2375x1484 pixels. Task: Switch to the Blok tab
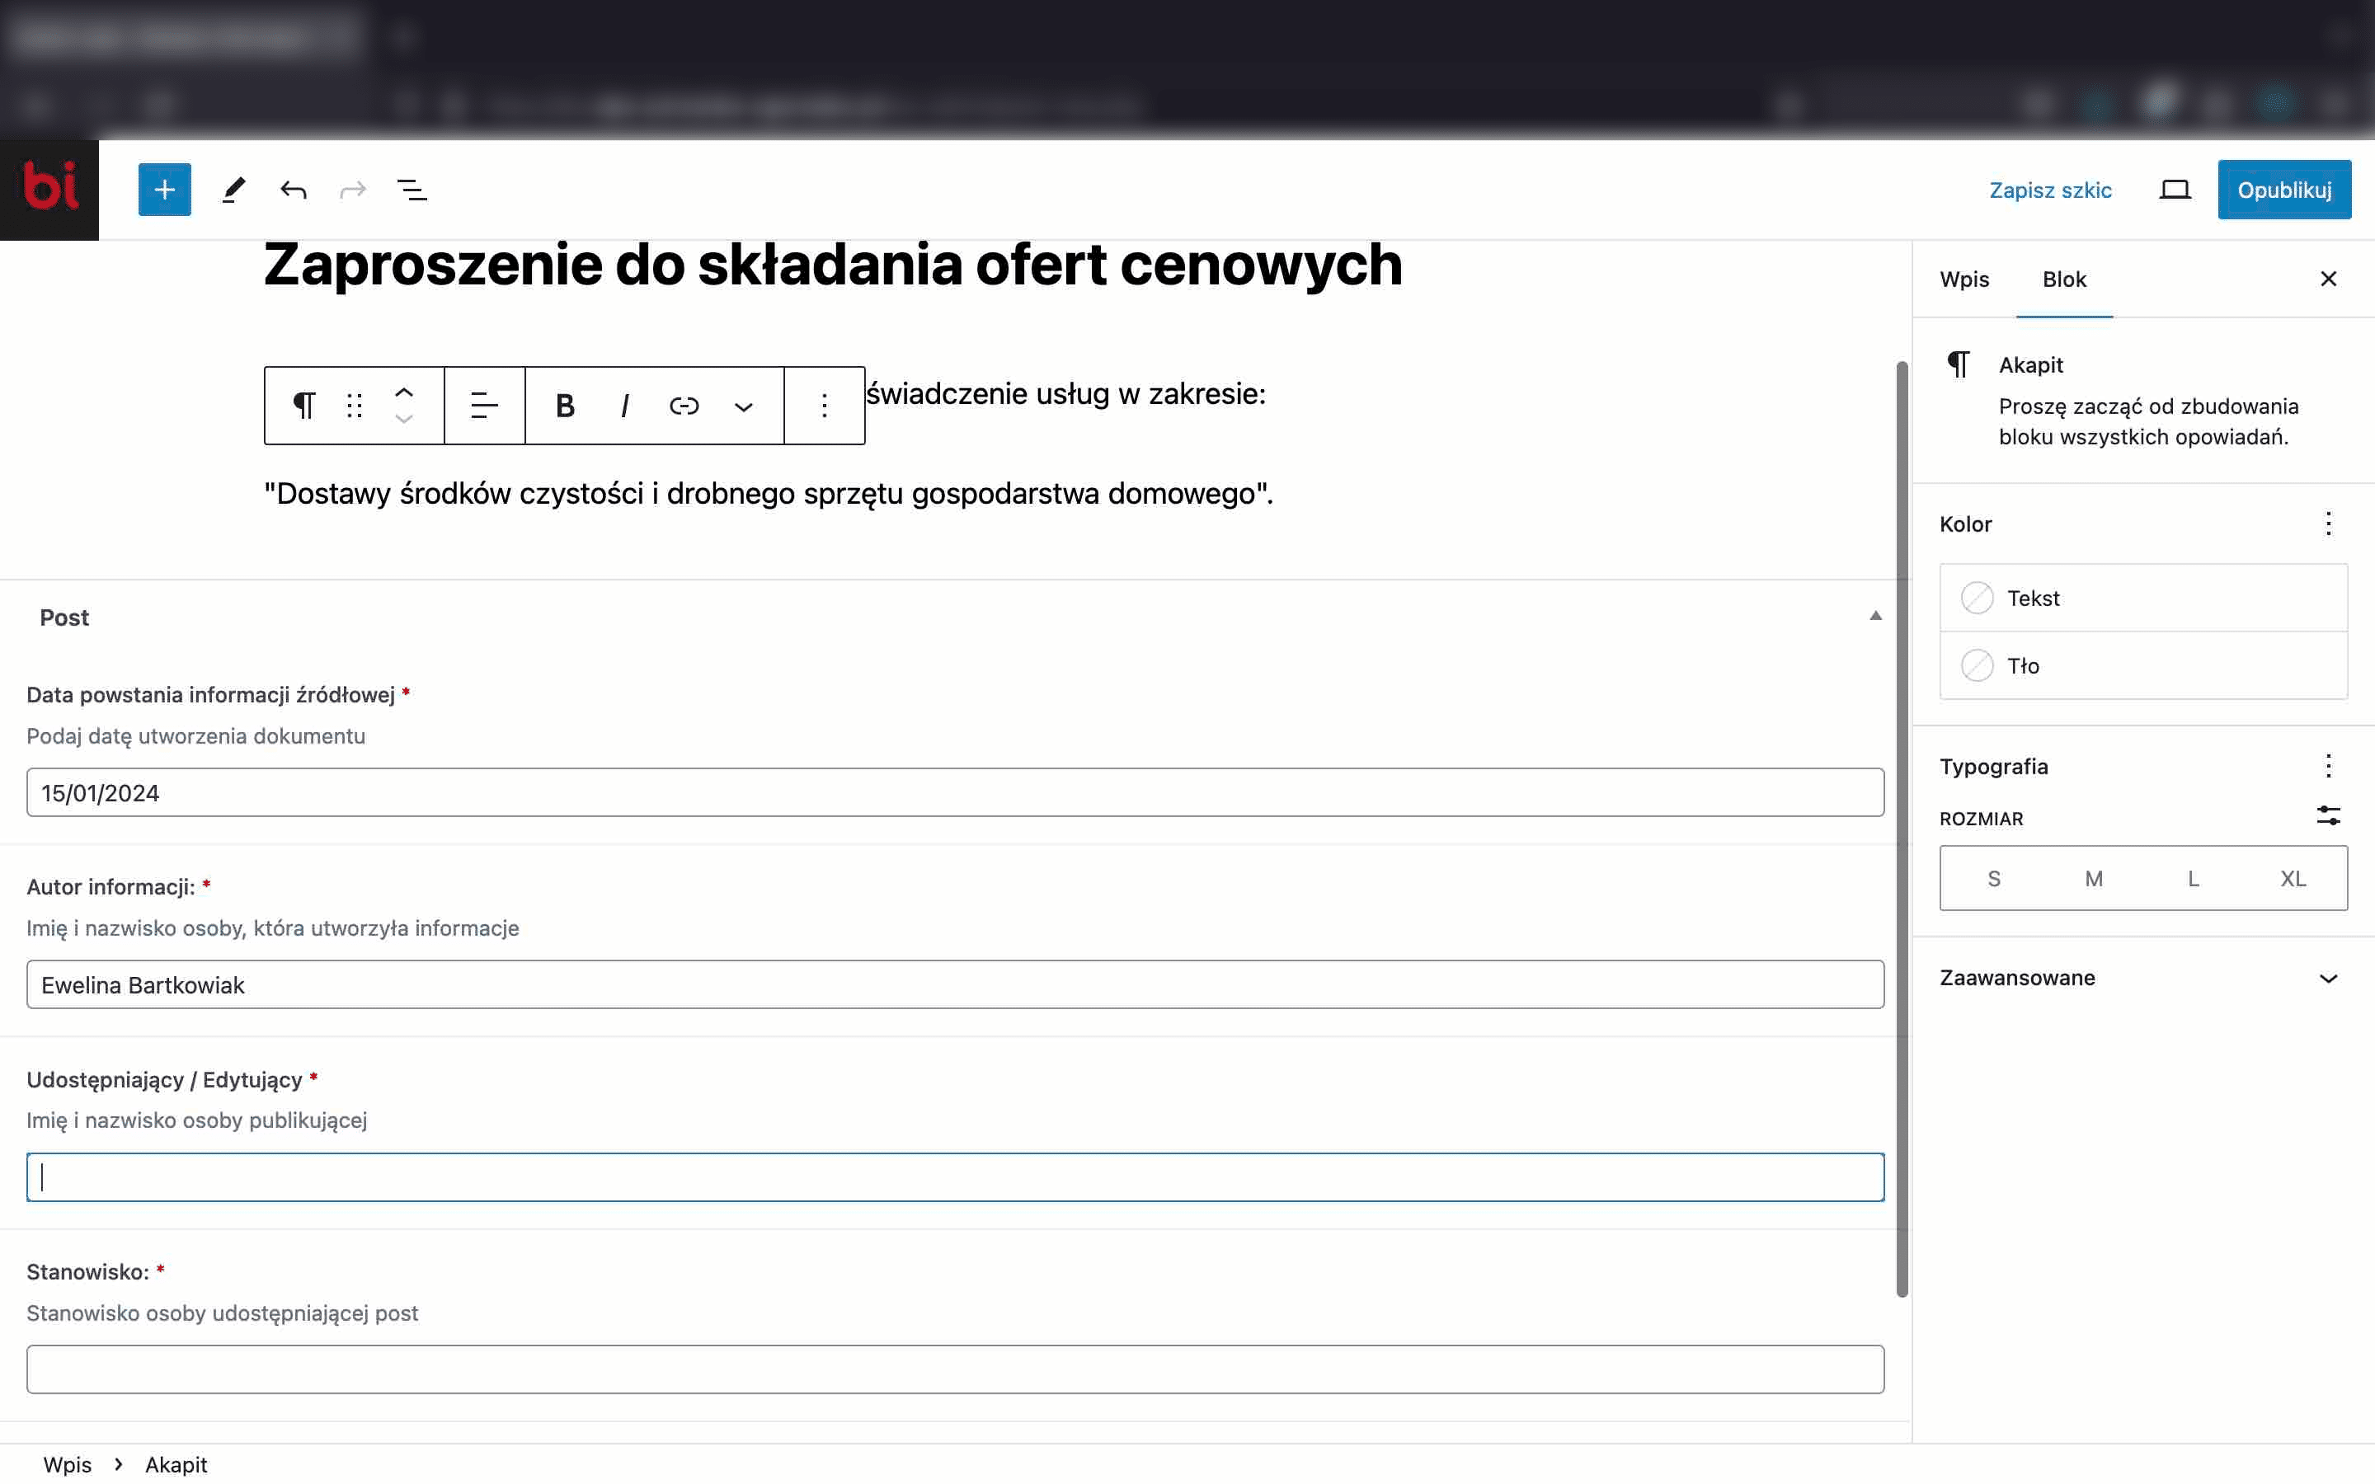tap(2064, 279)
